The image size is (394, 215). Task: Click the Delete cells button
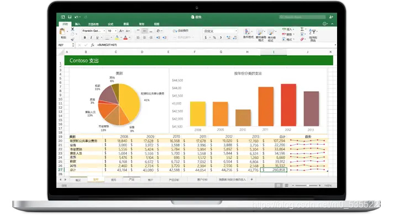click(x=288, y=34)
